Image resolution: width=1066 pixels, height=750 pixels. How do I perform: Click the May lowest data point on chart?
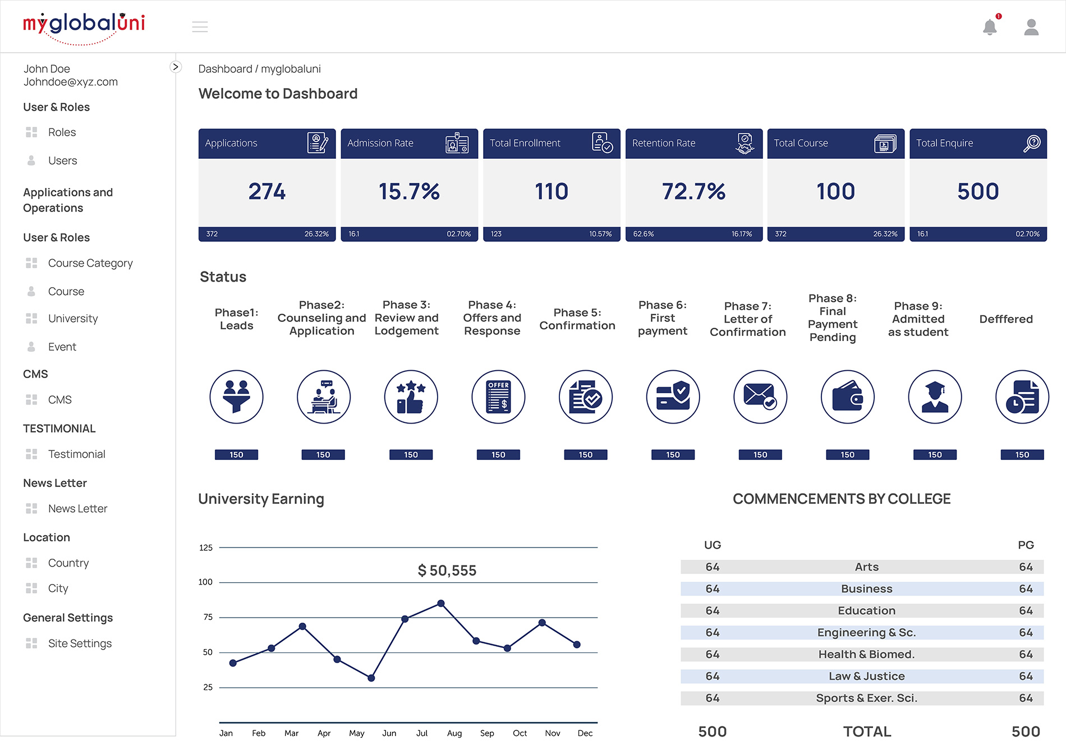pyautogui.click(x=371, y=678)
